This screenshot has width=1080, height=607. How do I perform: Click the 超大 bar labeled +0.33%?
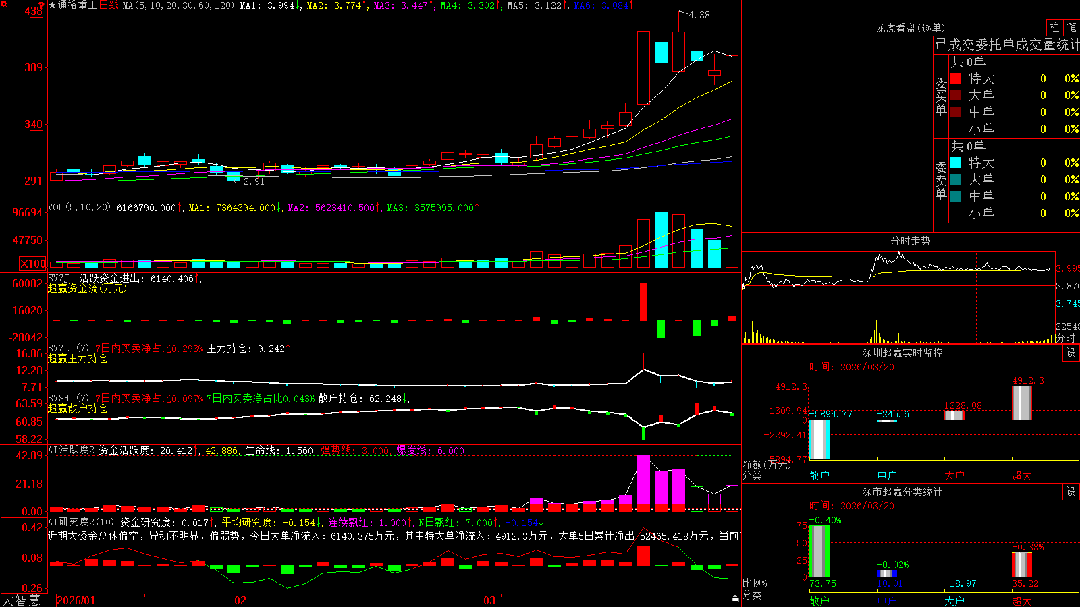point(1022,565)
